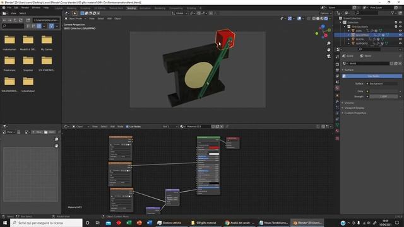404x227 pixels.
Task: Switch to rendered viewport shading
Action: [326, 18]
